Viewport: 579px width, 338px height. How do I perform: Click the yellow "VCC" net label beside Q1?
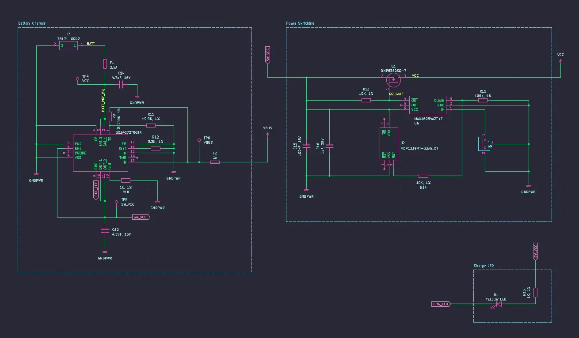tap(415, 75)
